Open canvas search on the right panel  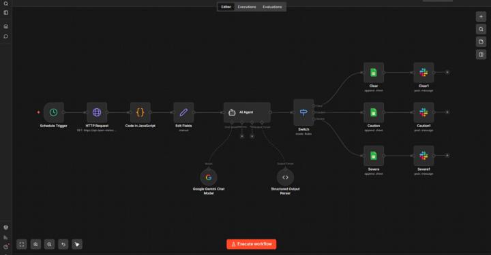(481, 29)
